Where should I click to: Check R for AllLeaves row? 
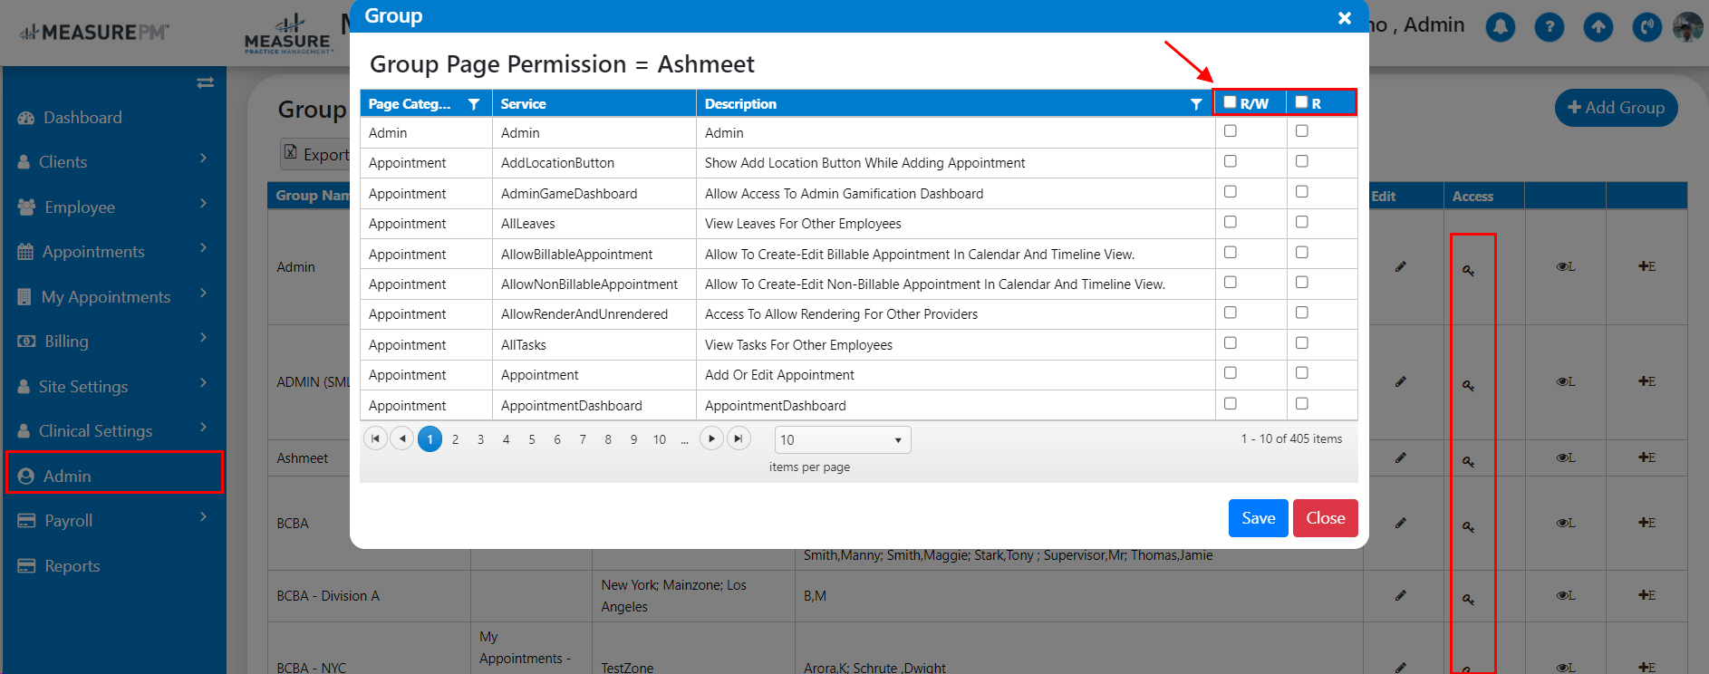click(x=1301, y=222)
